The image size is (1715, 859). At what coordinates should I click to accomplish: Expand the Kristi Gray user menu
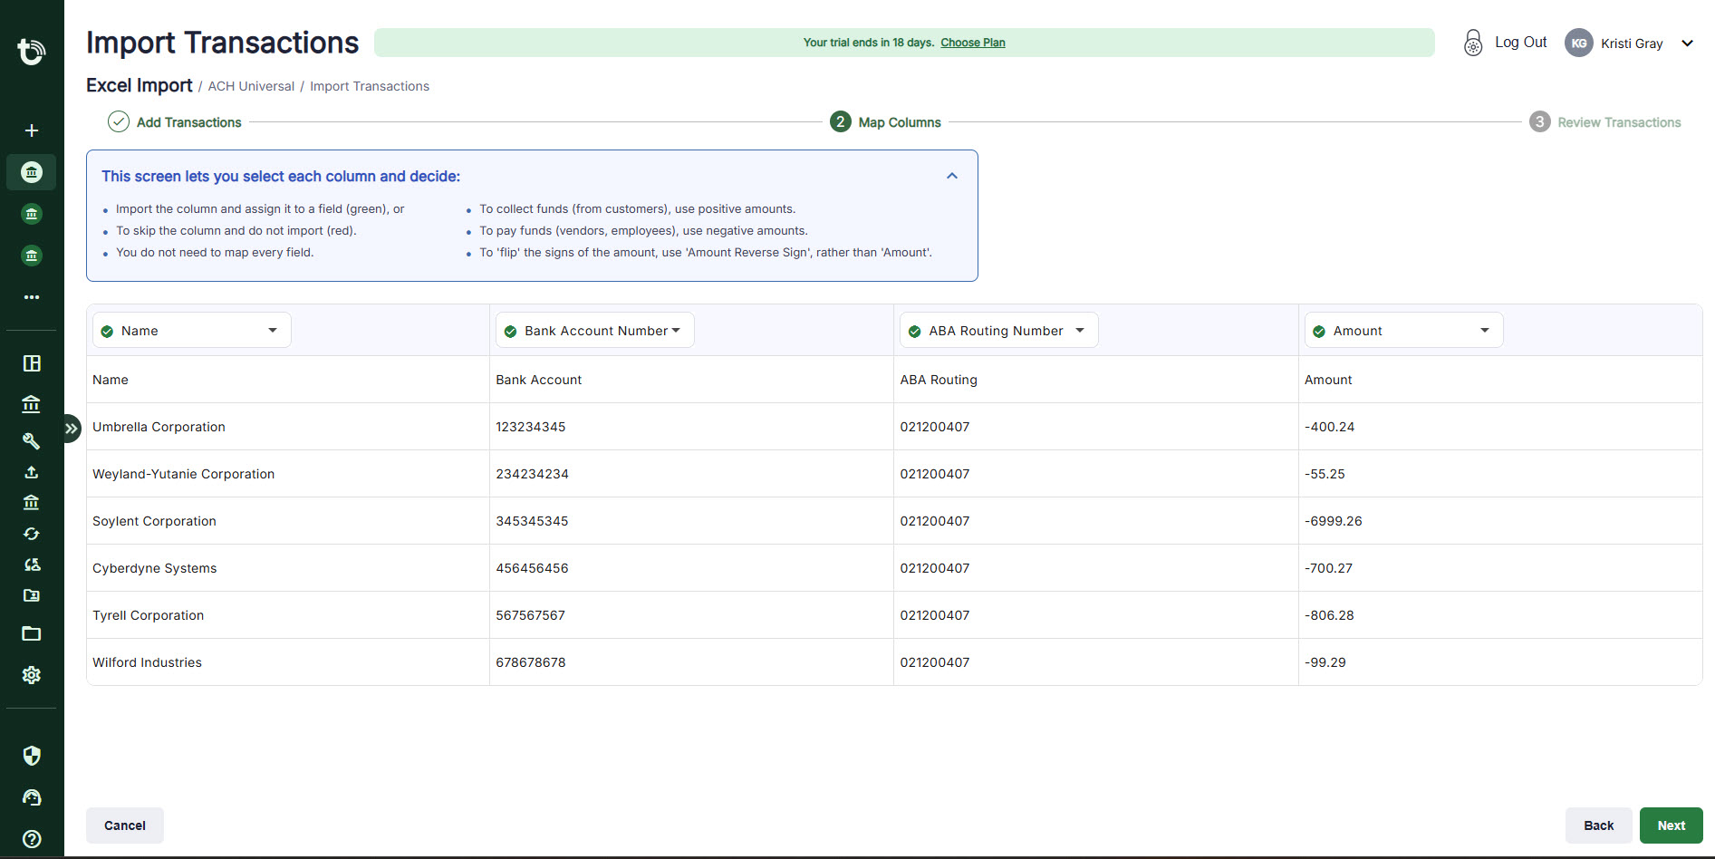1688,43
